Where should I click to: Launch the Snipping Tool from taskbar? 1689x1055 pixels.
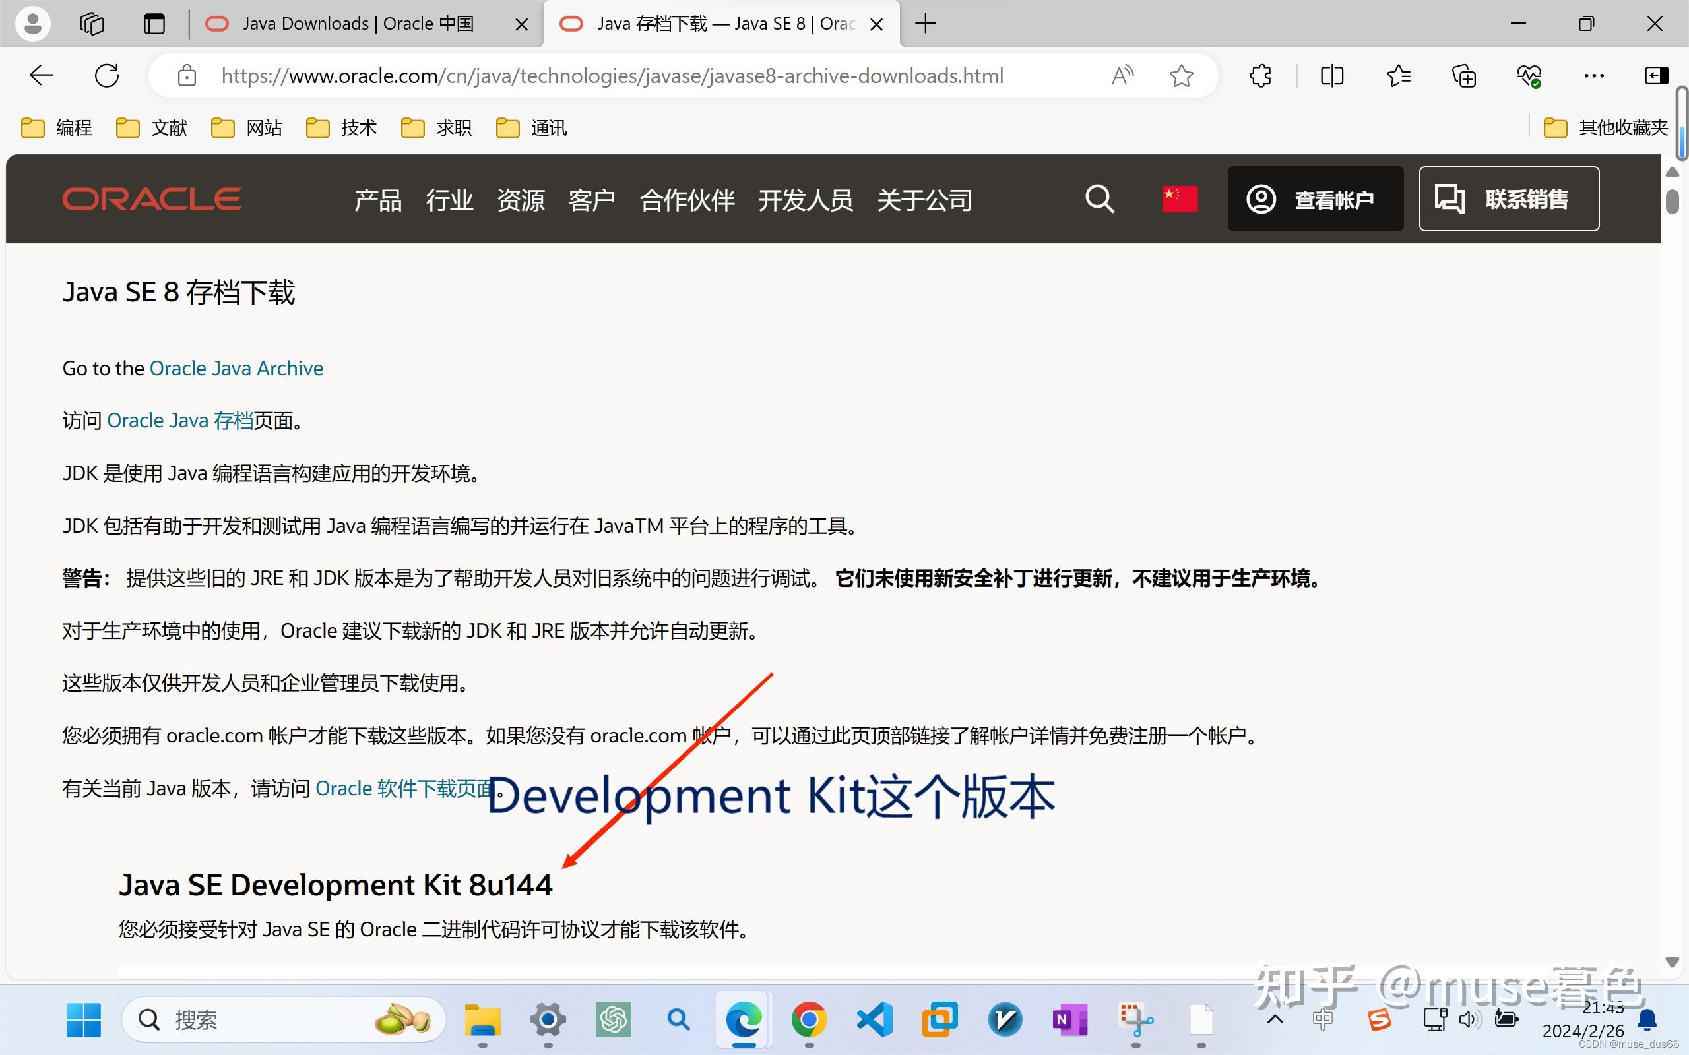click(x=1135, y=1019)
